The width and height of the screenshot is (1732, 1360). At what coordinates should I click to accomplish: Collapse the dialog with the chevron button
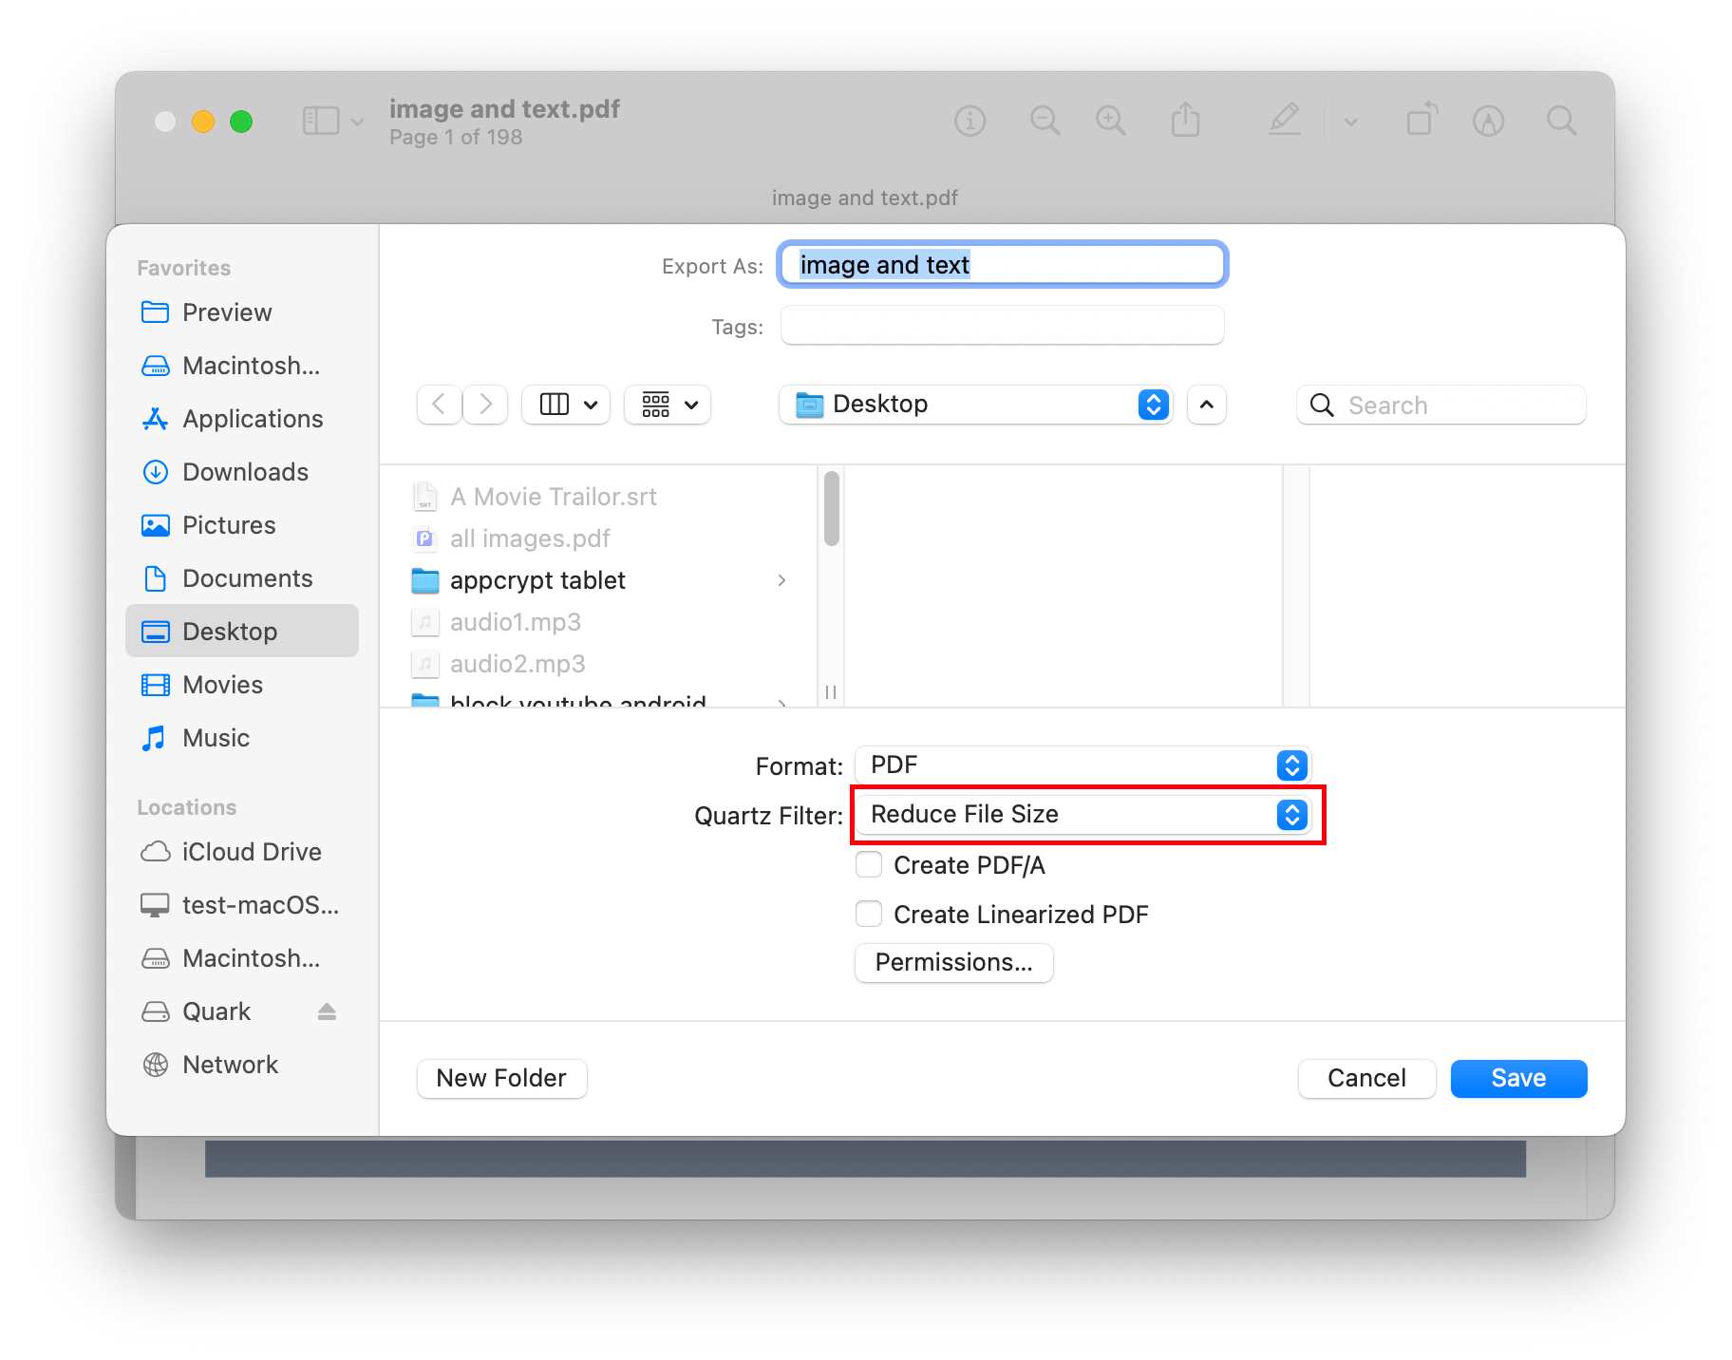(1205, 405)
